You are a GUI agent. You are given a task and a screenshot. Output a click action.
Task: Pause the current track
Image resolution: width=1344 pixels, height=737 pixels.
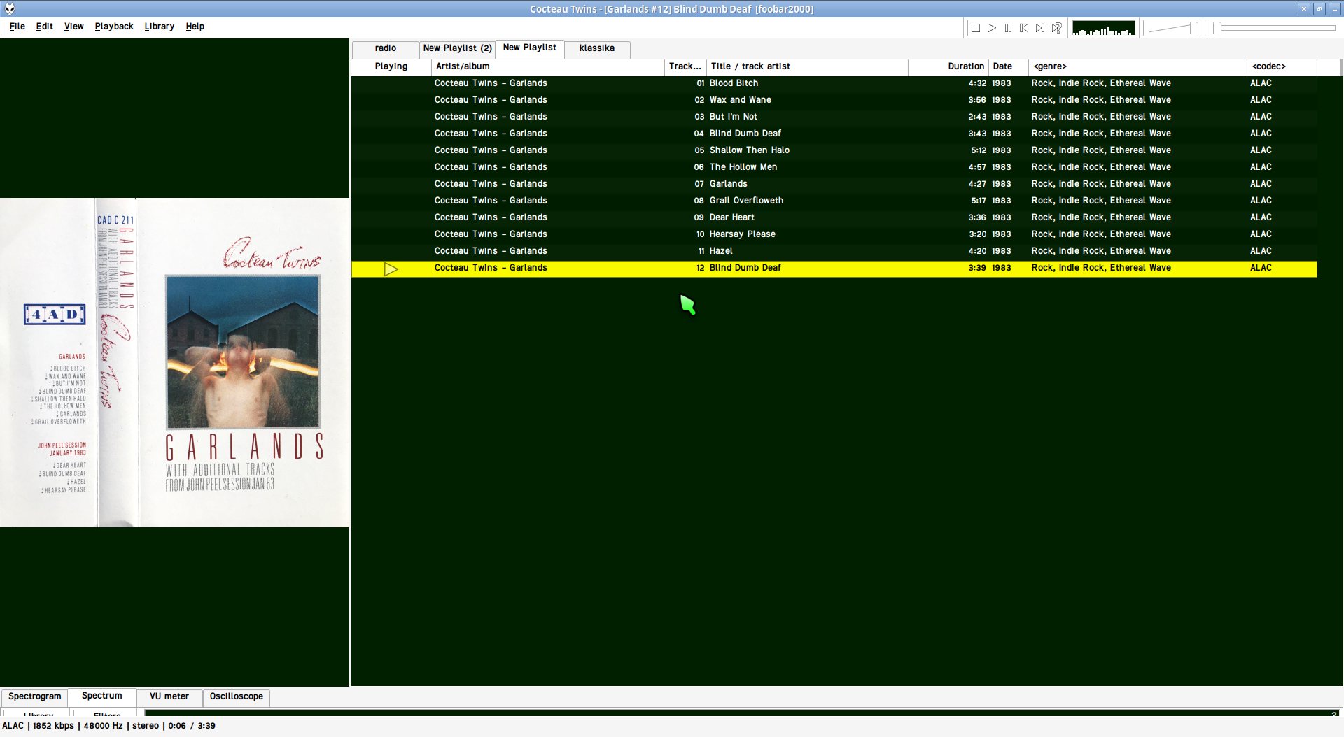[x=1008, y=27]
